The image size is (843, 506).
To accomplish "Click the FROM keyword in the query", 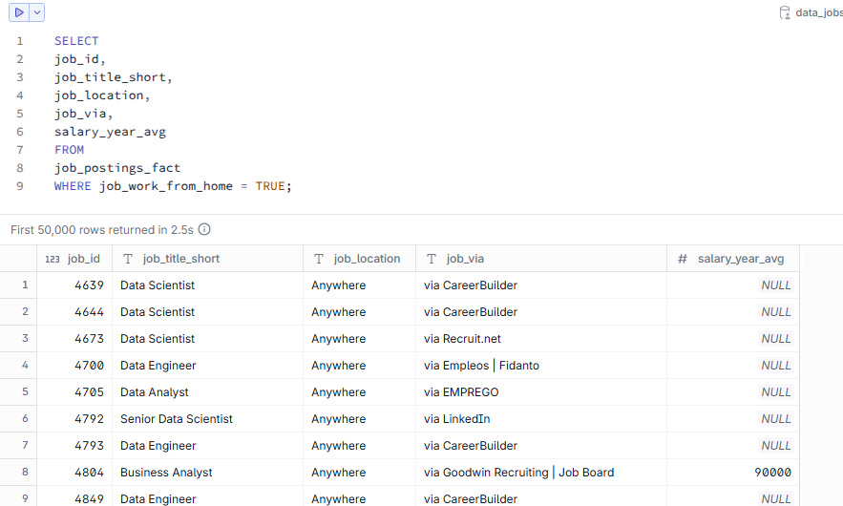I will click(70, 150).
